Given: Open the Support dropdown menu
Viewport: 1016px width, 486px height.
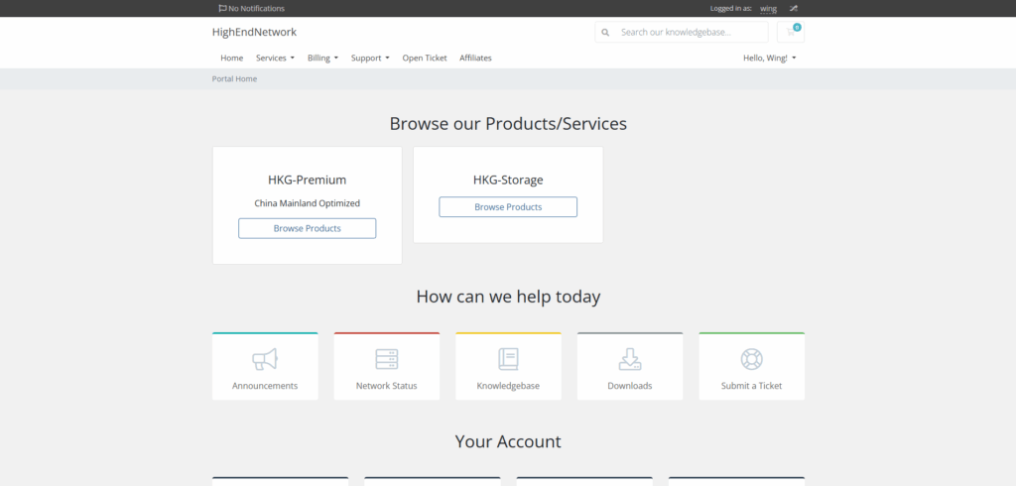Looking at the screenshot, I should click(370, 58).
